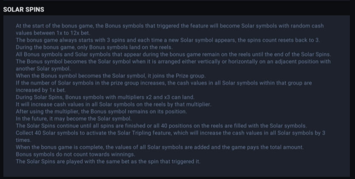
Task: Click the line starting "After using the multiplier"
Action: 101,112
